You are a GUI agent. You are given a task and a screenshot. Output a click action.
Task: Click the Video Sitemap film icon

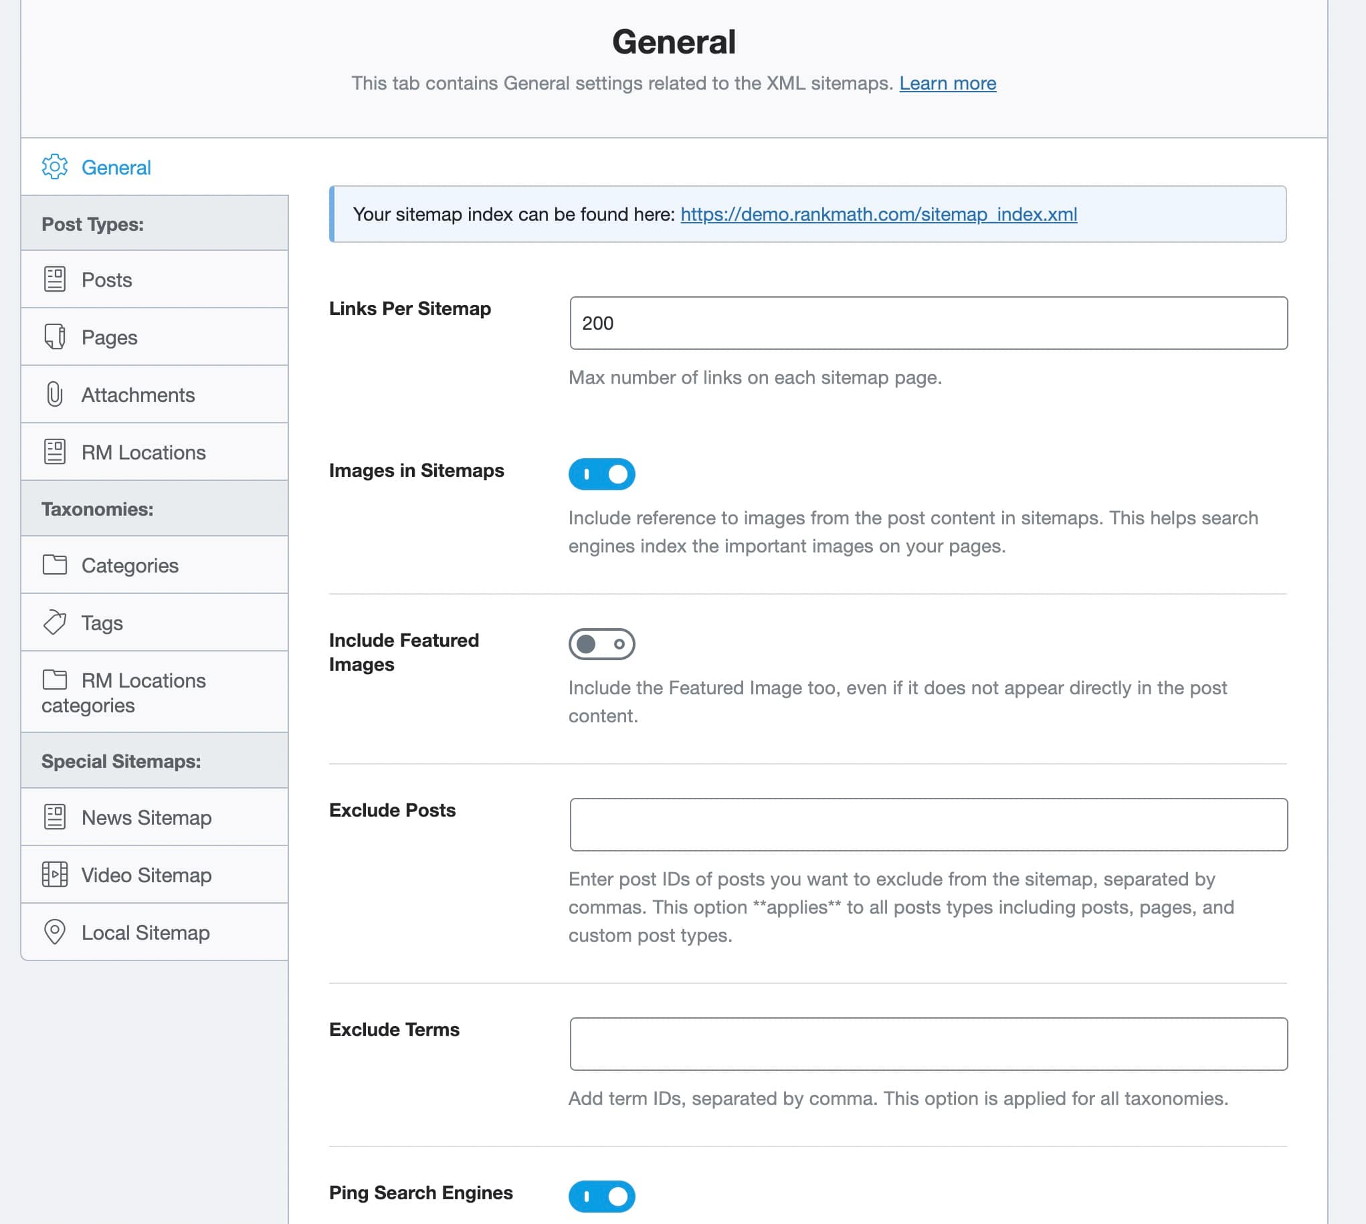54,875
